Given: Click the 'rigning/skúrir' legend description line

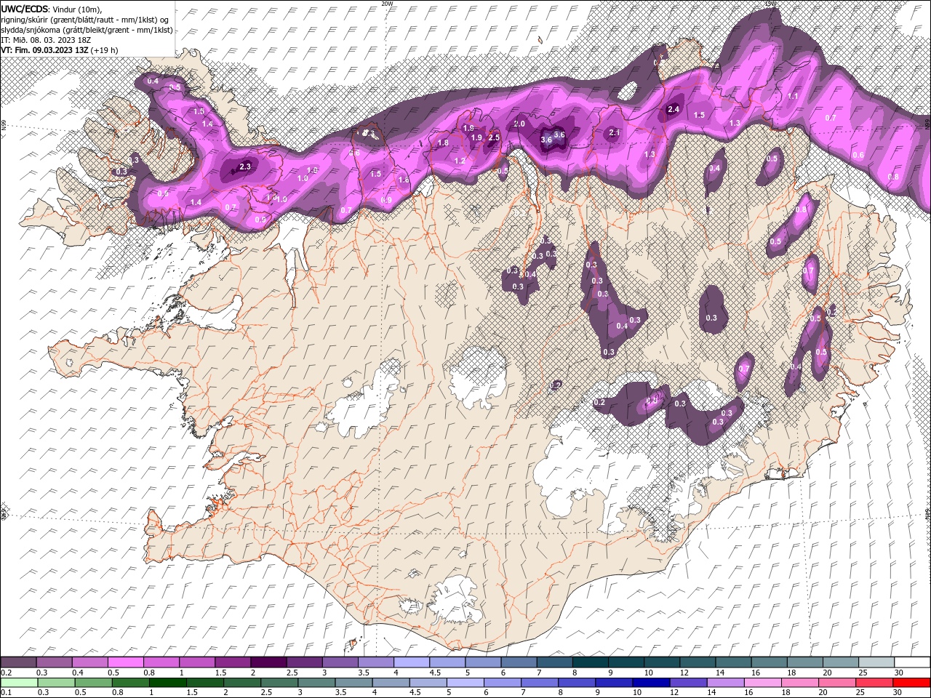Looking at the screenshot, I should coord(85,19).
